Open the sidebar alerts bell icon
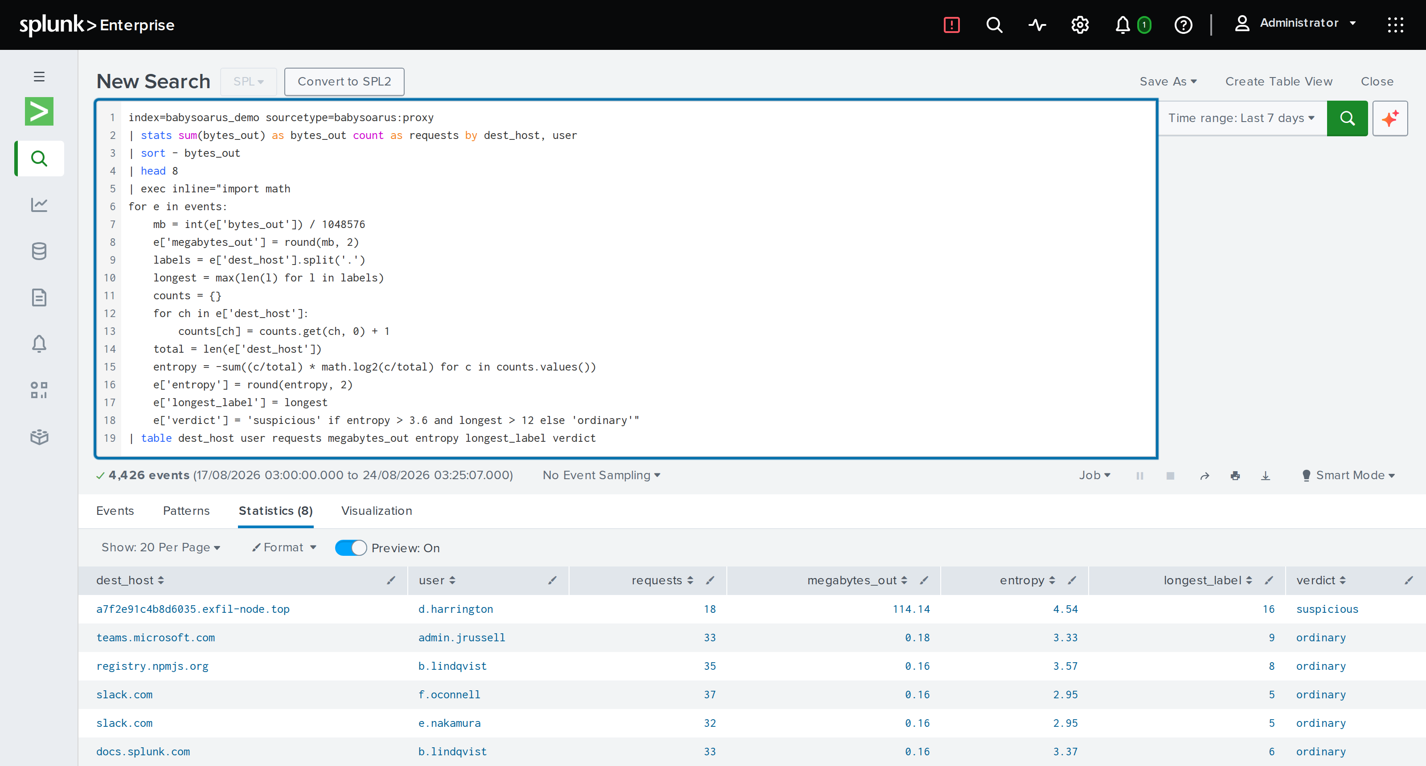Viewport: 1426px width, 766px height. tap(39, 343)
